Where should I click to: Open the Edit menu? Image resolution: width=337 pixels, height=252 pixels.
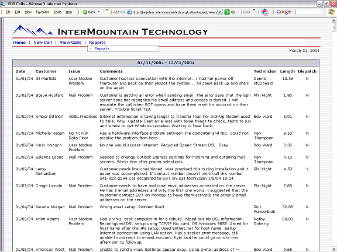pos(18,12)
